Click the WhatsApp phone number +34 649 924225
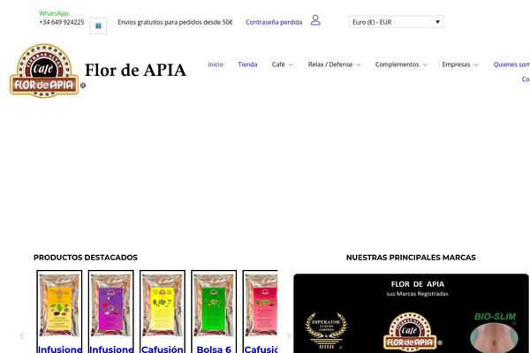The width and height of the screenshot is (530, 353). click(62, 22)
